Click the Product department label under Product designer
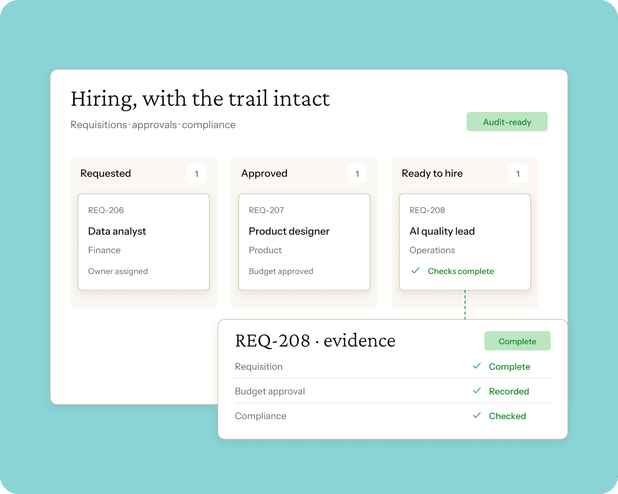This screenshot has width=618, height=494. pyautogui.click(x=265, y=250)
